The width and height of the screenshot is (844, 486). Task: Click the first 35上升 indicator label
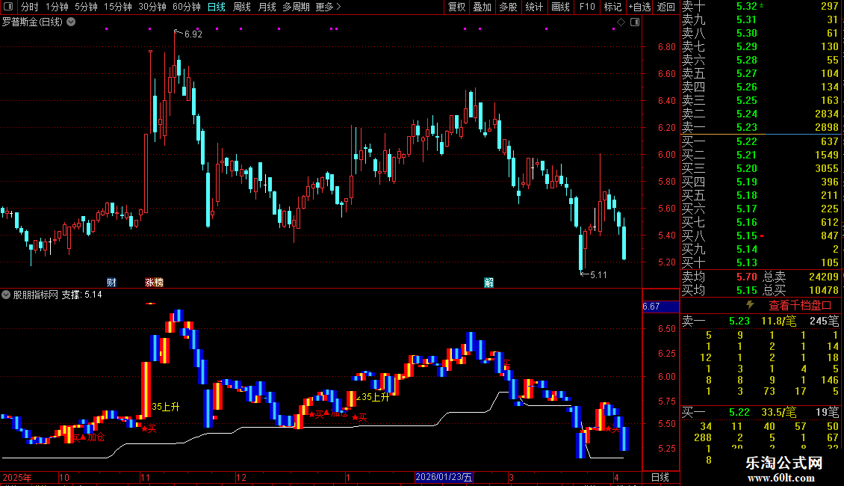tap(165, 407)
